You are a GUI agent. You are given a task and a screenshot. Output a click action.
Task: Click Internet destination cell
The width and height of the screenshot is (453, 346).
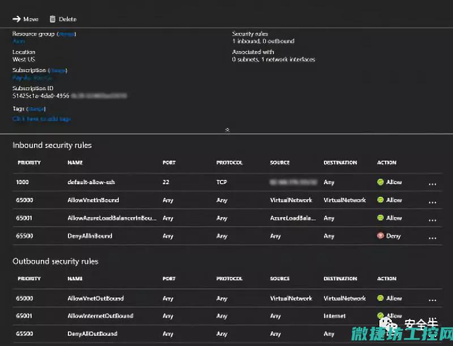pos(335,315)
